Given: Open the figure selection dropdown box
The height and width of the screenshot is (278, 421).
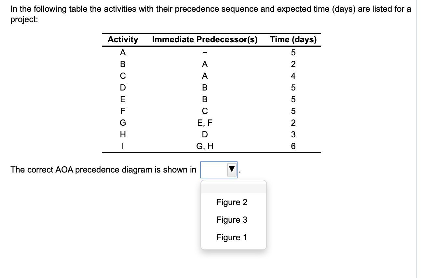Looking at the screenshot, I should click(x=218, y=169).
